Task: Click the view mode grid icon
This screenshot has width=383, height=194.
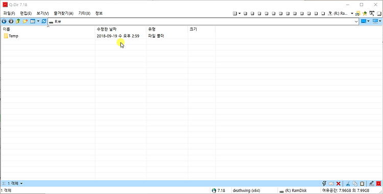Action: click(x=33, y=21)
